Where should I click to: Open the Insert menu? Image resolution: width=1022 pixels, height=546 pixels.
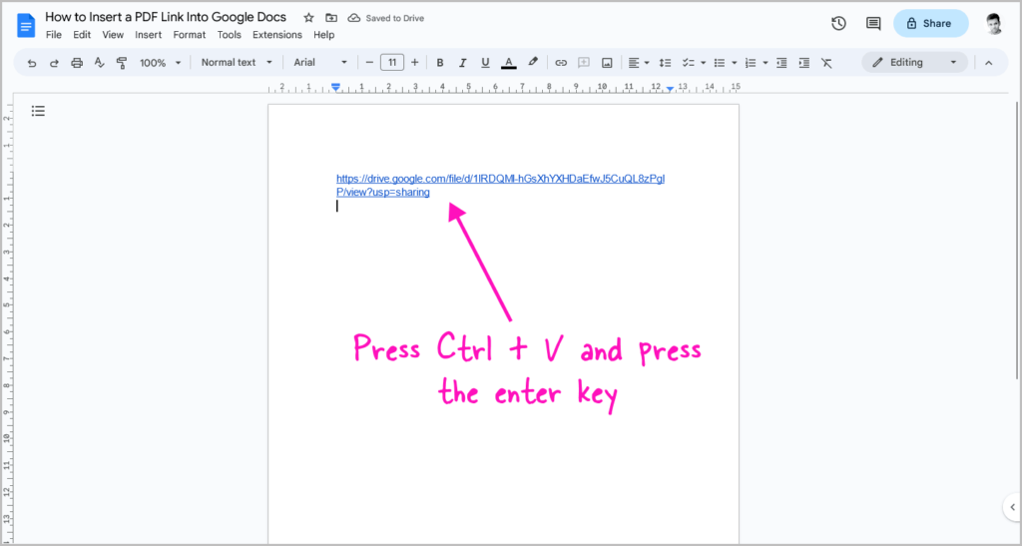[148, 35]
